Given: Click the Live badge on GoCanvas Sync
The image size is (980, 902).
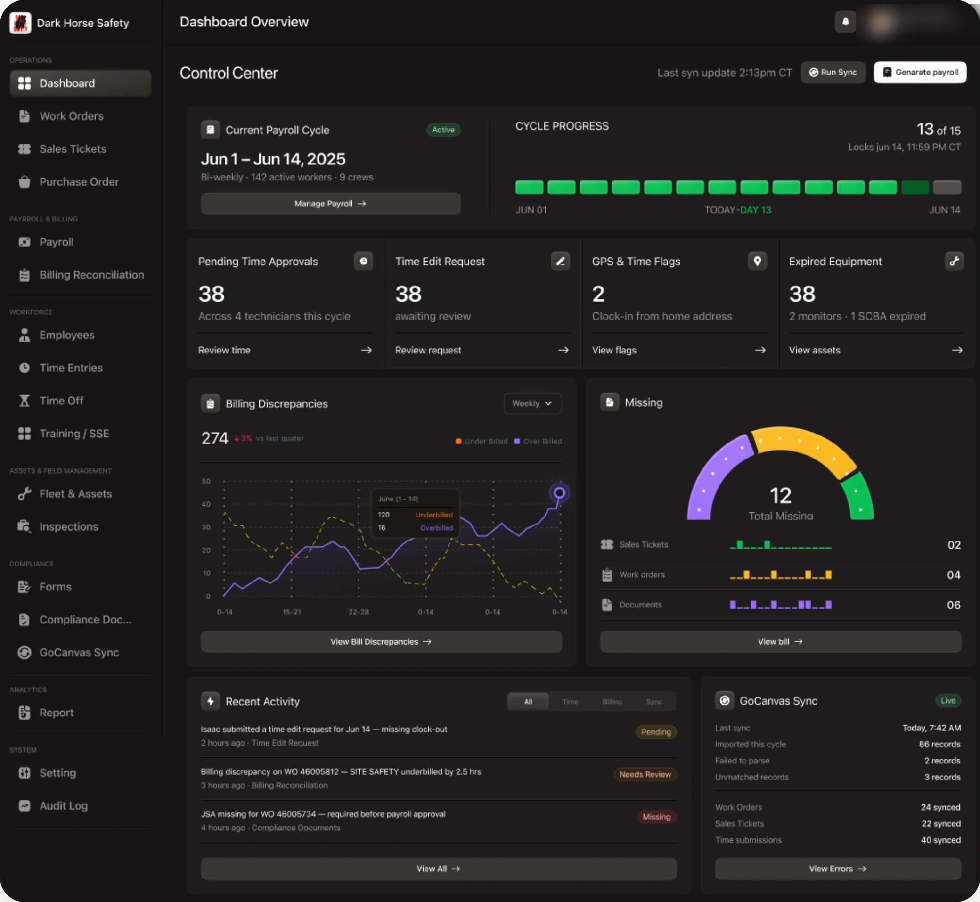Looking at the screenshot, I should click(948, 700).
